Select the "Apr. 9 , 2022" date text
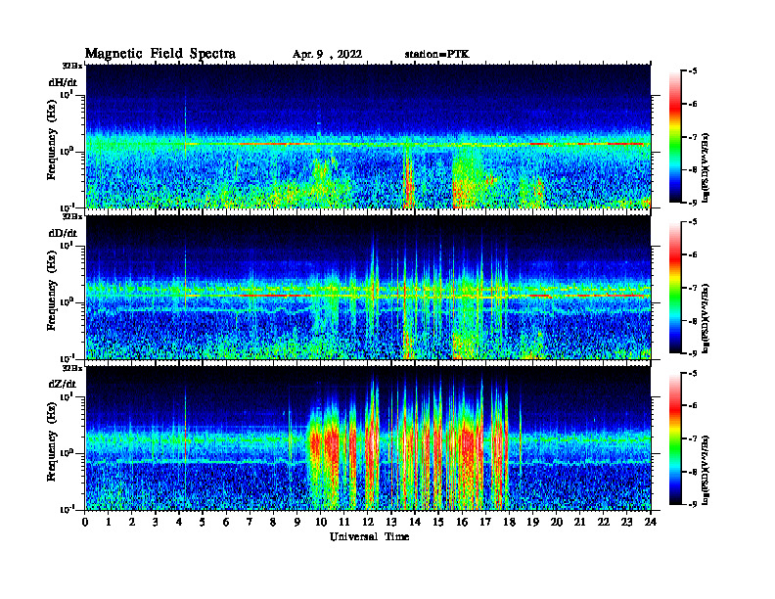775x599 pixels. 327,55
